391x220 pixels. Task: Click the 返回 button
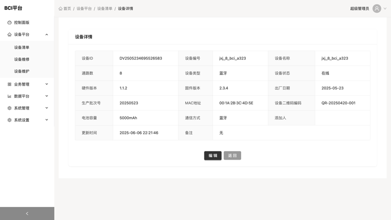coord(232,156)
